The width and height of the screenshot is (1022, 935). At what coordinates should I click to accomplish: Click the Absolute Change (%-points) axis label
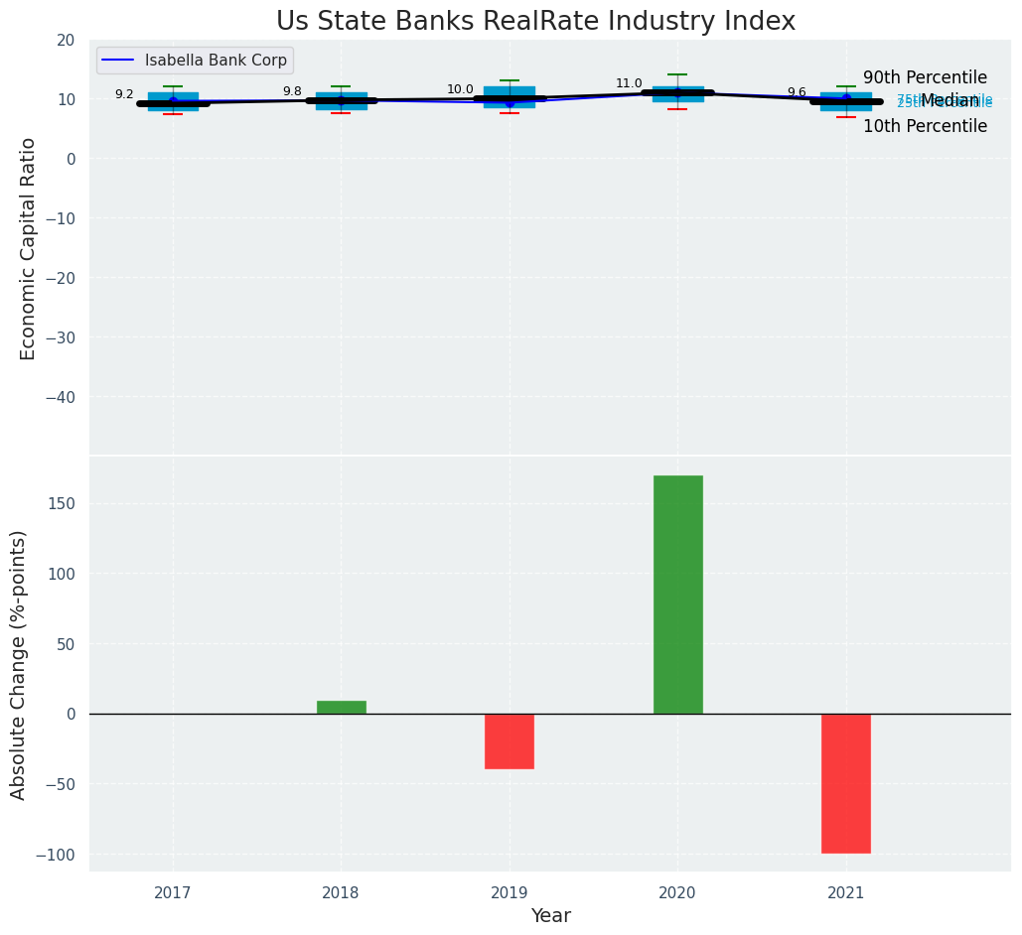[18, 664]
